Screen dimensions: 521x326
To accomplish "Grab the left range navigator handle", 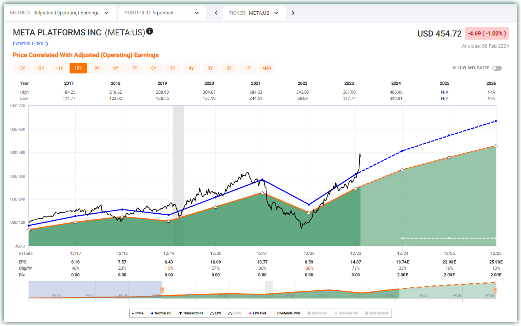I will 162,289.
